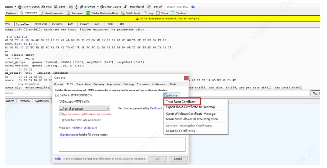Switch to Extensions tab in Options

[143, 84]
